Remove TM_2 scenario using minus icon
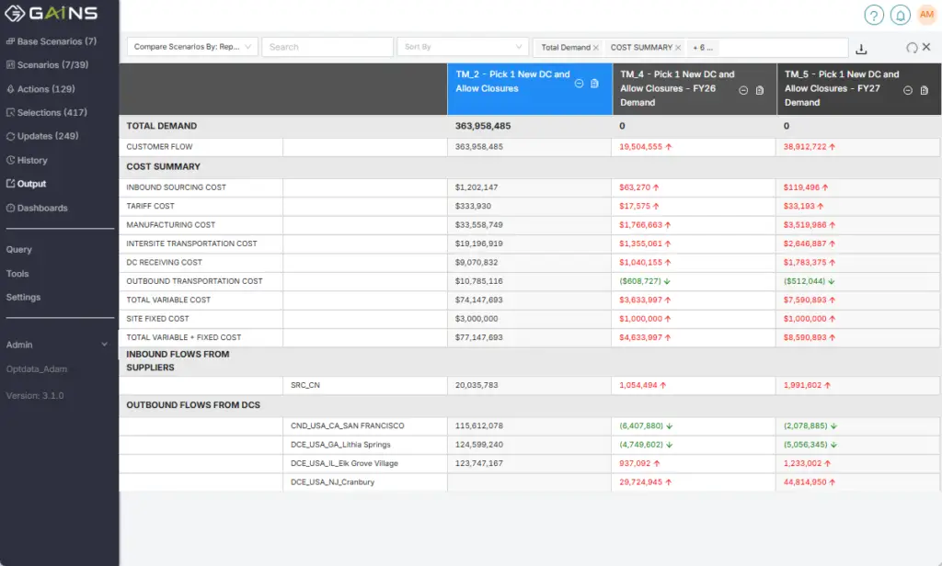 click(579, 83)
